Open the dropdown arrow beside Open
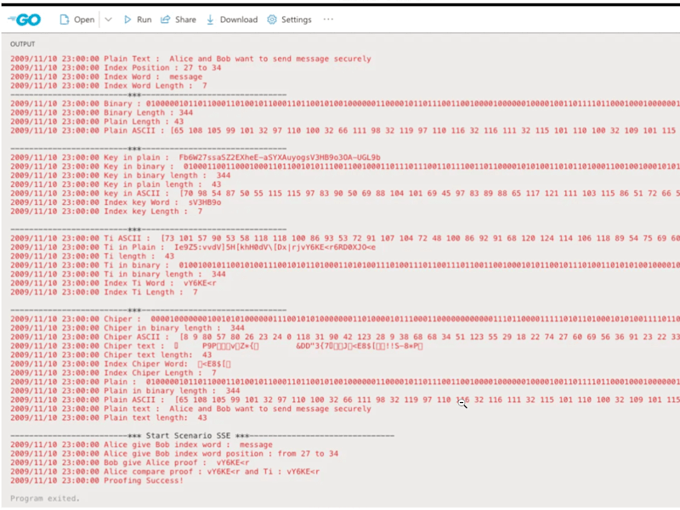The width and height of the screenshot is (680, 510). pos(109,20)
